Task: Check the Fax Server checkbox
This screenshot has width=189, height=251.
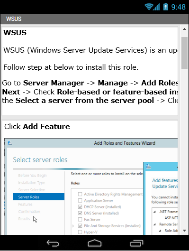Action: (x=80, y=219)
